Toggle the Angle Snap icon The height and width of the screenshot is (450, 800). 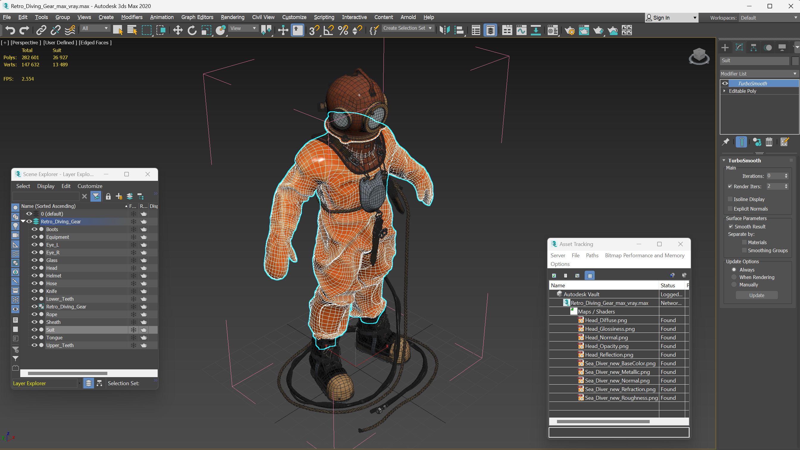[328, 30]
